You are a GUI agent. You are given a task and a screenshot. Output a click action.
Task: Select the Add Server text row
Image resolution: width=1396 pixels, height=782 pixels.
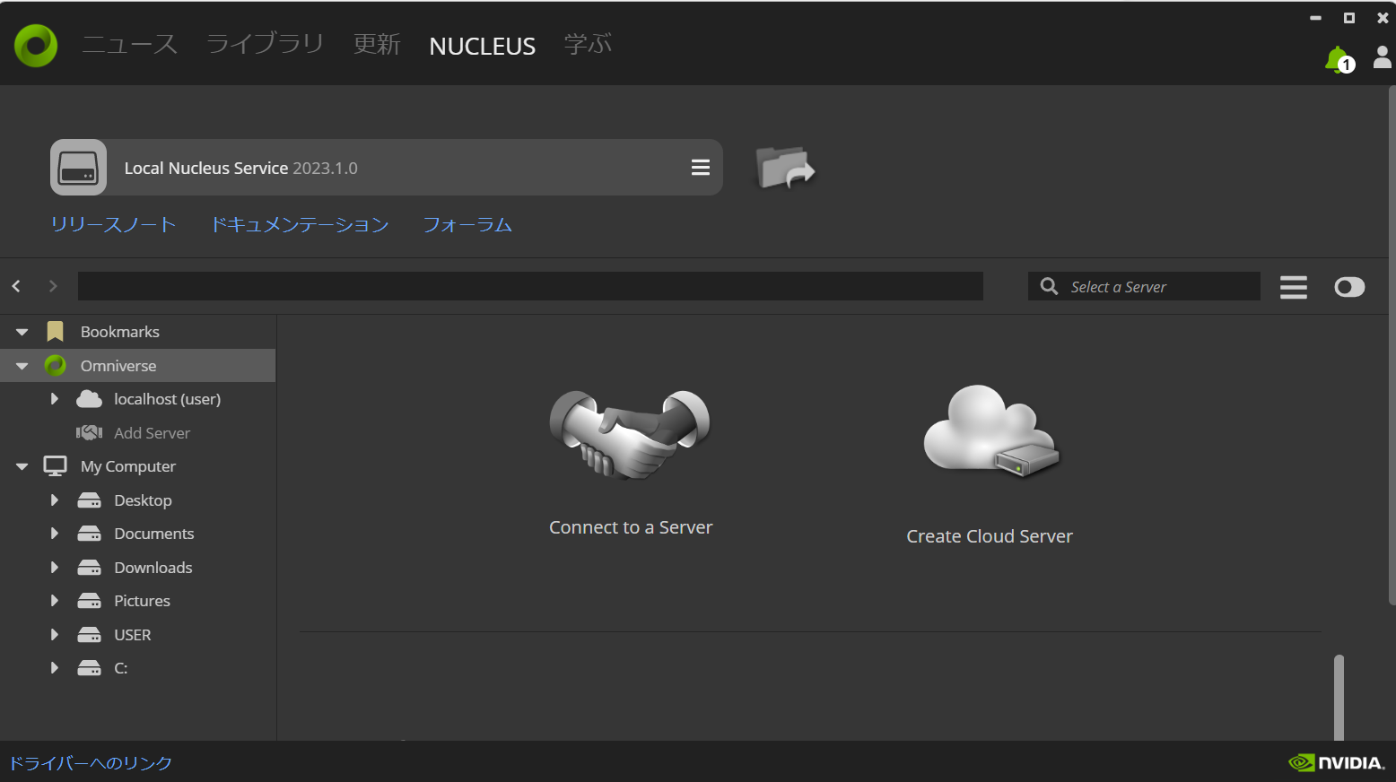[152, 433]
